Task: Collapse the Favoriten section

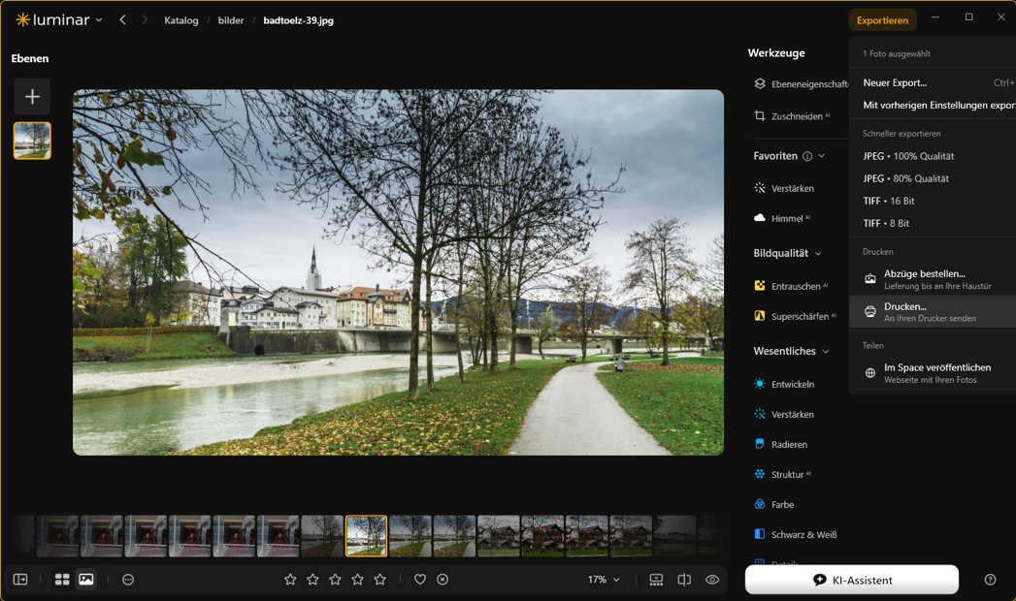Action: (x=822, y=156)
